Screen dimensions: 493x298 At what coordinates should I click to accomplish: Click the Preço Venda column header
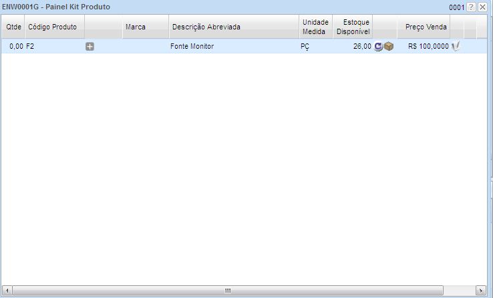(424, 27)
